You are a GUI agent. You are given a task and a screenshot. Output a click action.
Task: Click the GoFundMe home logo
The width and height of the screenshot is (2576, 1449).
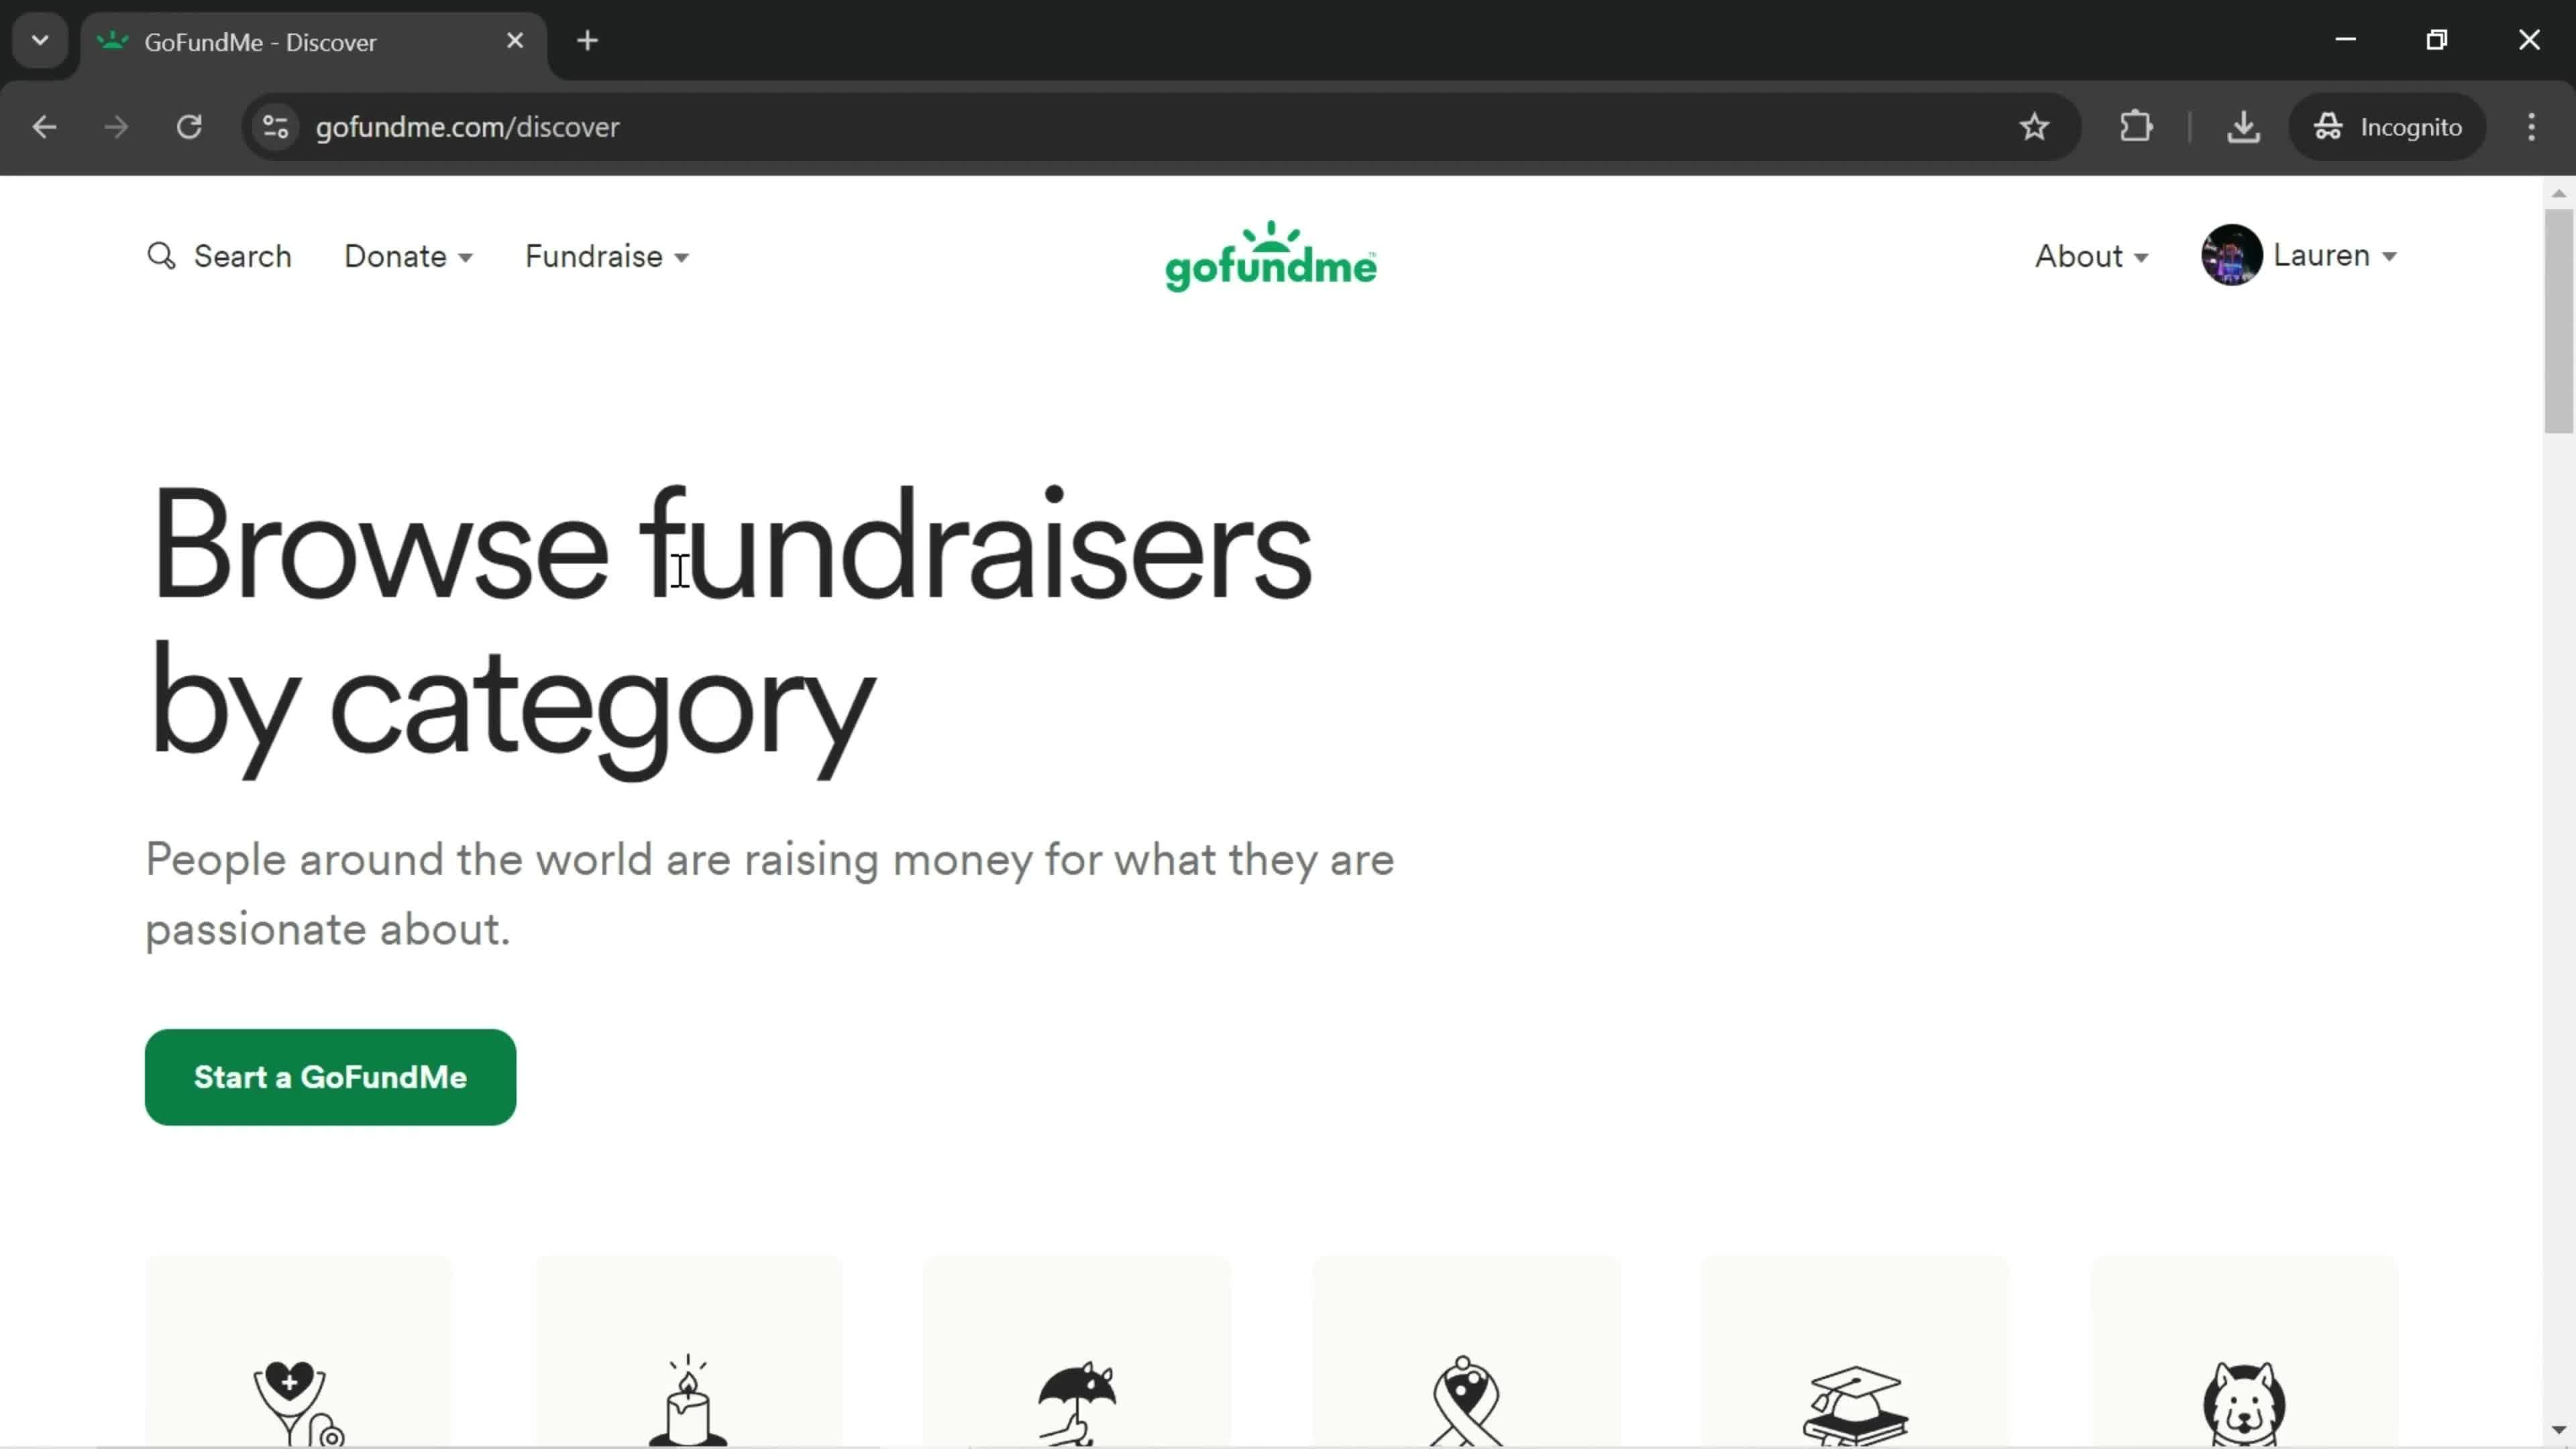tap(1271, 255)
